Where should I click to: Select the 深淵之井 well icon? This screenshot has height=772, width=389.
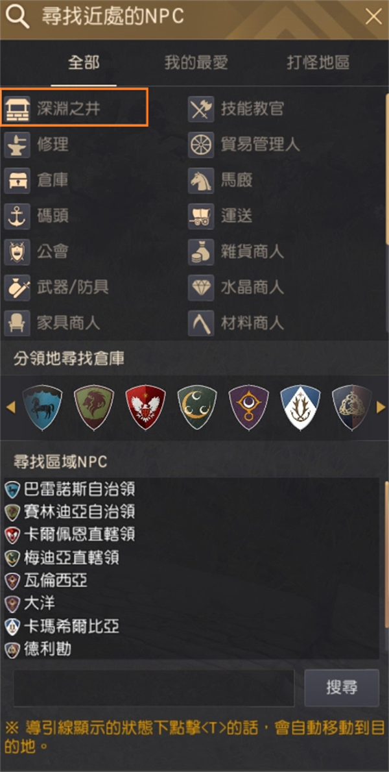coord(18,109)
